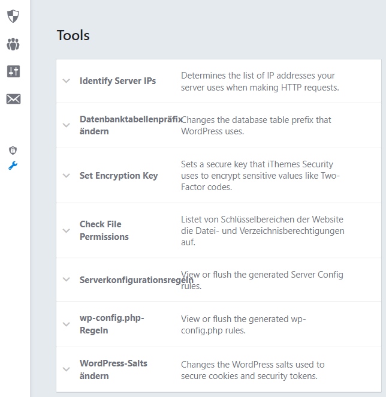
Task: Select the blue wrench tools icon
Action: pos(13,166)
